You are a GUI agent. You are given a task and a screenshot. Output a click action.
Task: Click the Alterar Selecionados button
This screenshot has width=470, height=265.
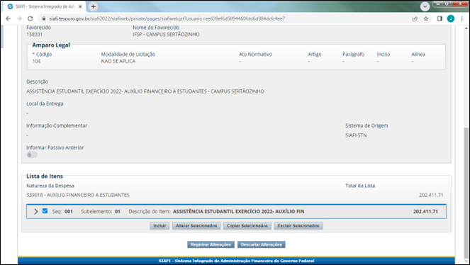click(x=196, y=226)
